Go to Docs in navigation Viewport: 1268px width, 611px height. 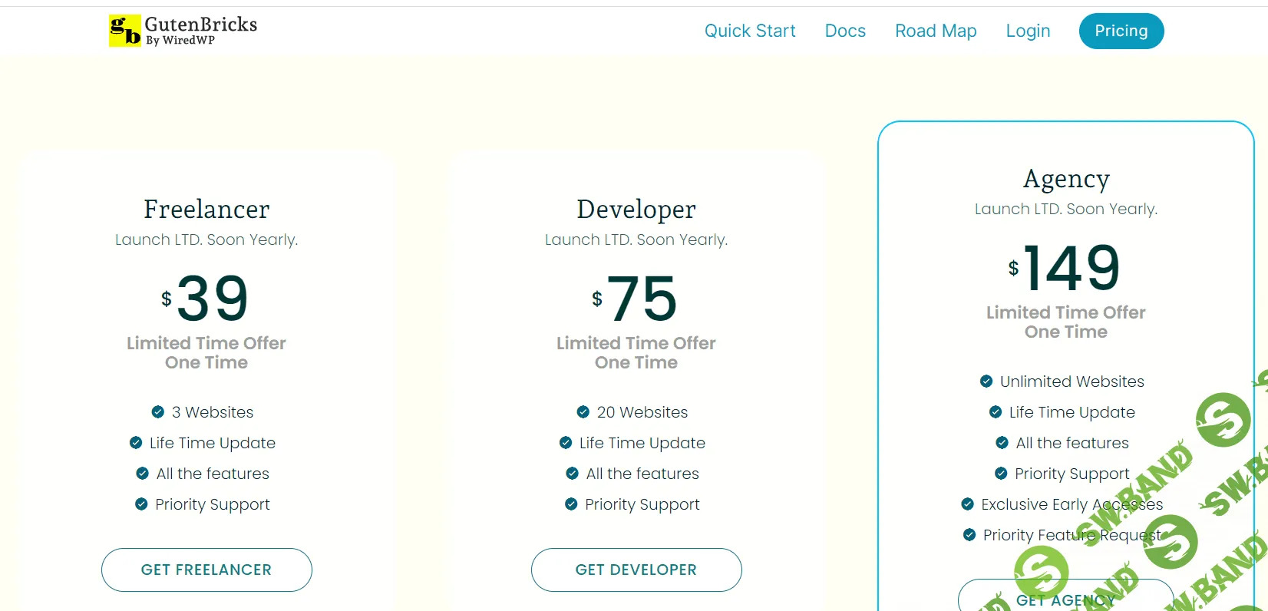tap(845, 31)
